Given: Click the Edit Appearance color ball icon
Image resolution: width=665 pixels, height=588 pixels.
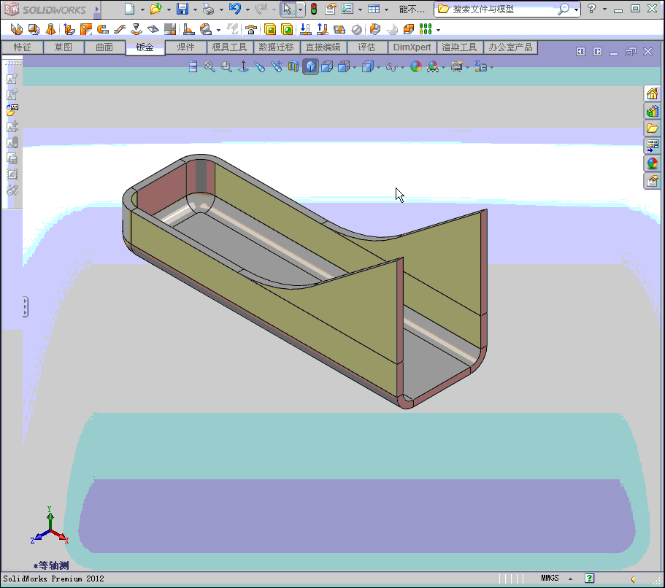Looking at the screenshot, I should coord(416,67).
